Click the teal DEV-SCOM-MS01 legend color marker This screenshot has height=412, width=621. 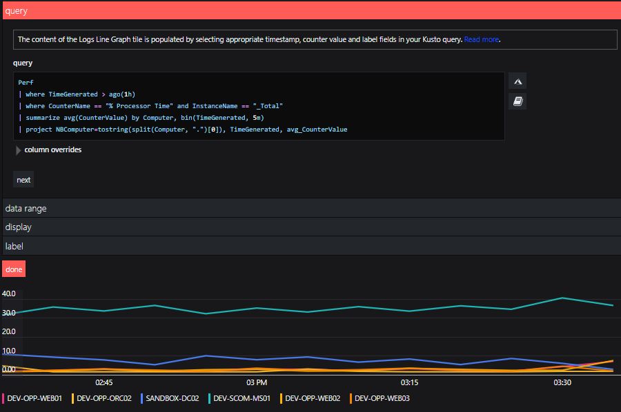pyautogui.click(x=210, y=398)
